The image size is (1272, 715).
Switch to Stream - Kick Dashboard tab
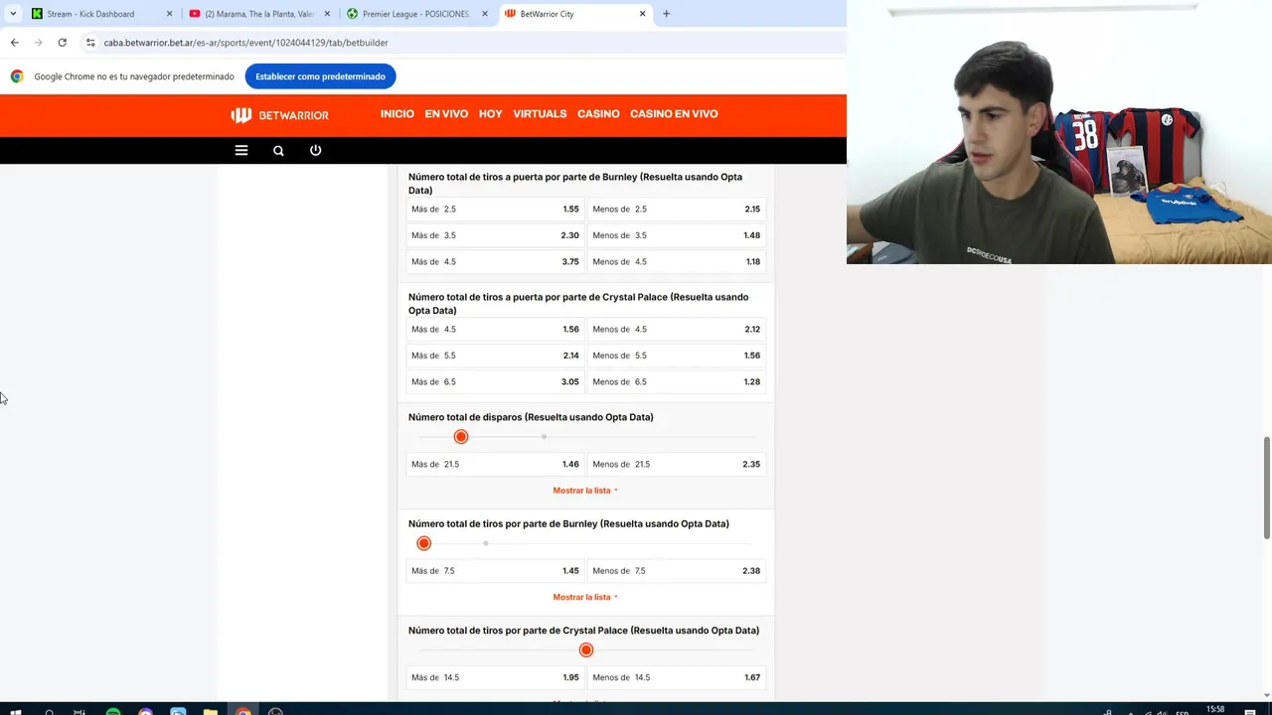click(x=101, y=14)
